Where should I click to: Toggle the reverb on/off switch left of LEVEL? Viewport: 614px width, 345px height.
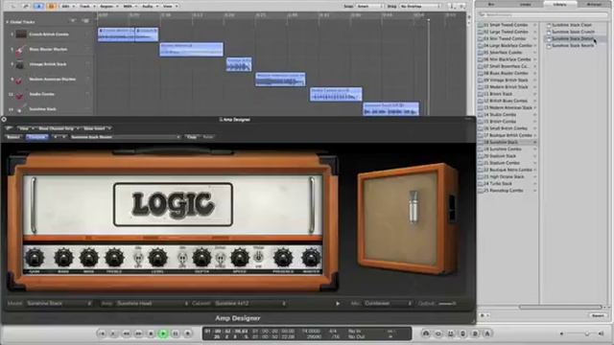point(138,258)
